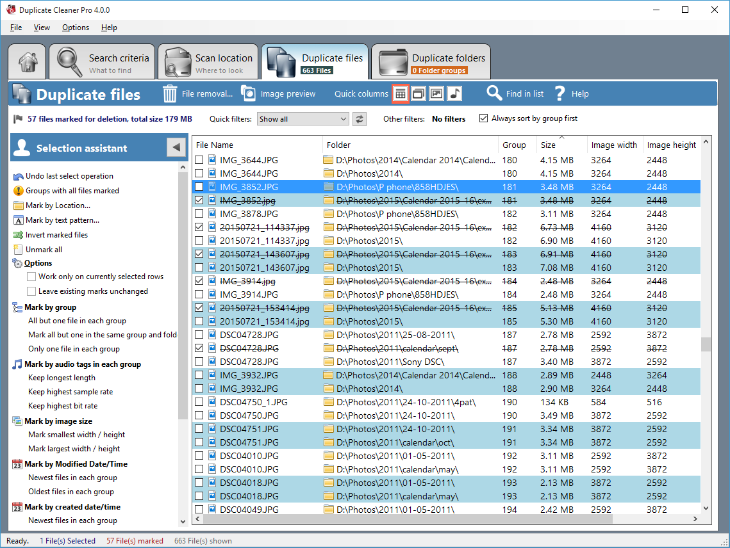Open Find in list search

click(515, 93)
